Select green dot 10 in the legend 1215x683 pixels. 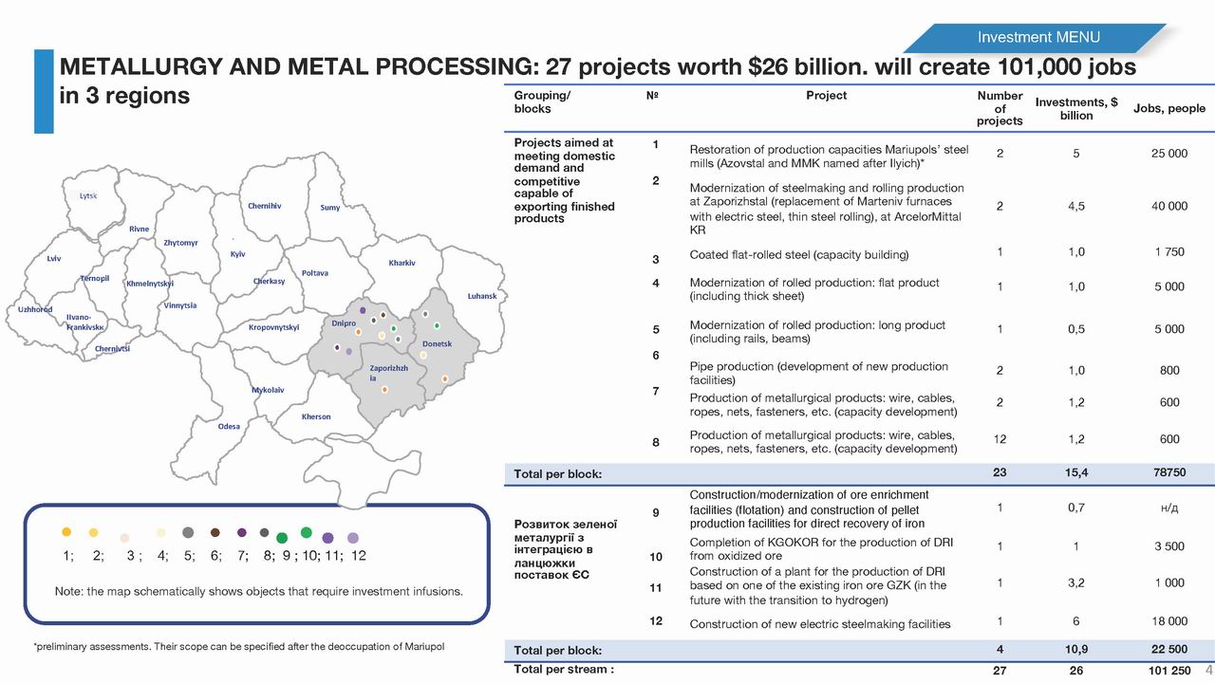pos(305,532)
